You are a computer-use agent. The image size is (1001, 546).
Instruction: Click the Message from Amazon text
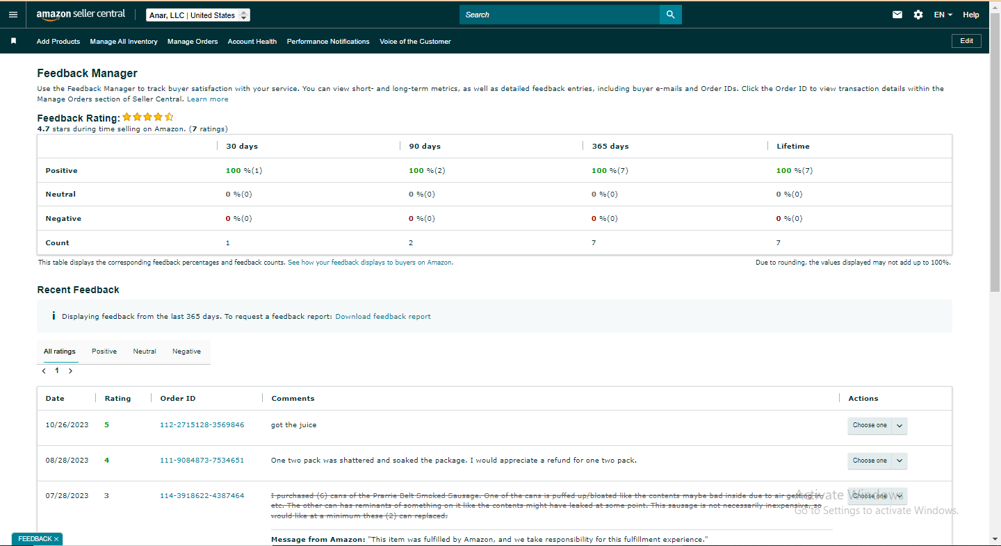tap(489, 540)
